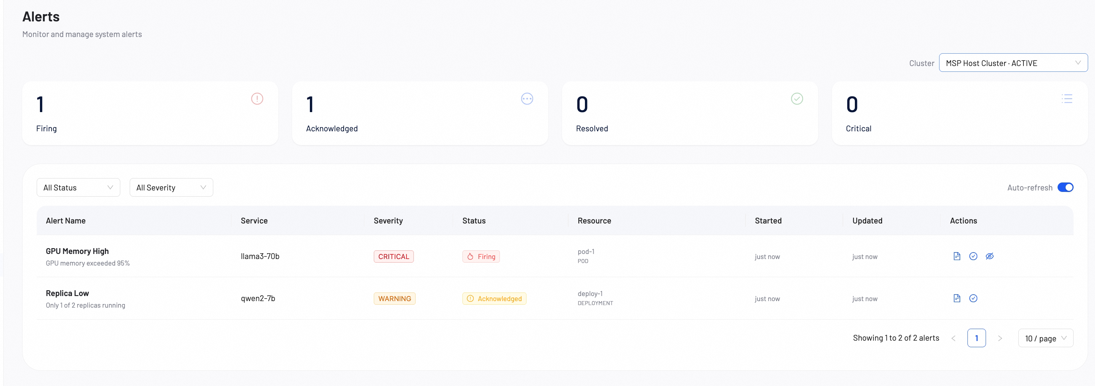1095x386 pixels.
Task: Click the CRITICAL severity badge
Action: pyautogui.click(x=393, y=256)
